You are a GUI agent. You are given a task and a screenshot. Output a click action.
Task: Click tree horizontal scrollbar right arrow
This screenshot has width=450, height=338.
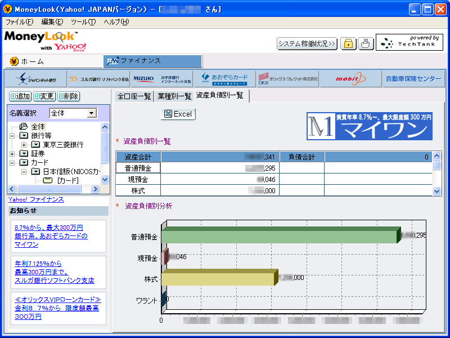tap(95, 189)
